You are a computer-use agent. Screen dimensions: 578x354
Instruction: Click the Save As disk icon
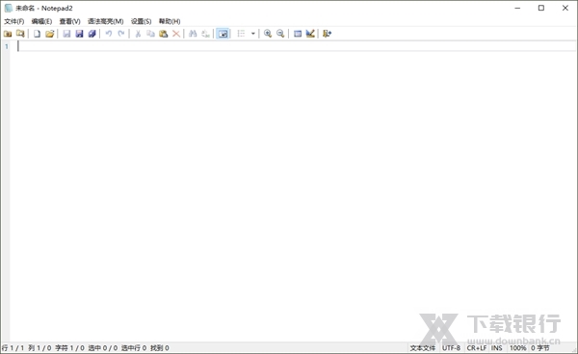(x=79, y=34)
